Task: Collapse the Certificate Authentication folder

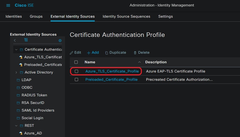Action: (x=16, y=50)
